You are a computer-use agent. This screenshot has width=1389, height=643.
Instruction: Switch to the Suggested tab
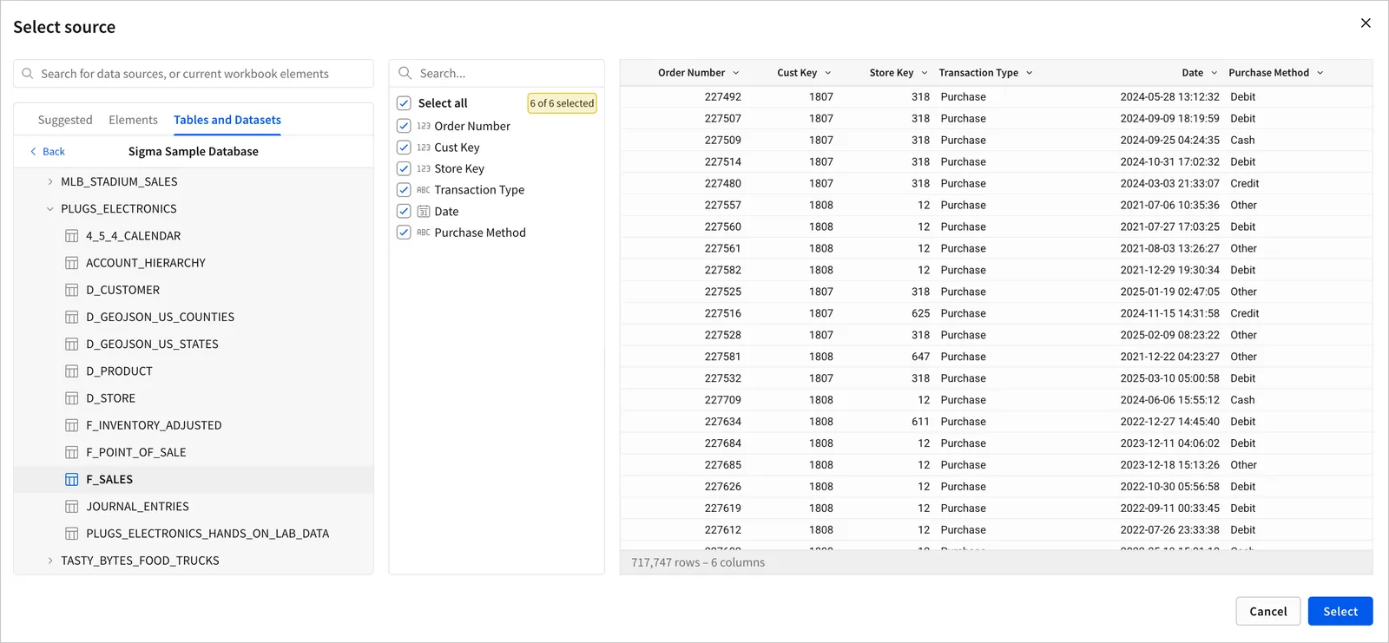[x=65, y=120]
